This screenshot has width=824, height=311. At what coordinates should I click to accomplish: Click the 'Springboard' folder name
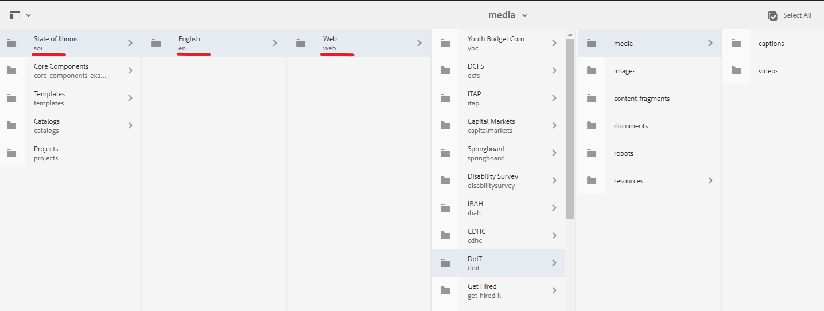pyautogui.click(x=486, y=149)
